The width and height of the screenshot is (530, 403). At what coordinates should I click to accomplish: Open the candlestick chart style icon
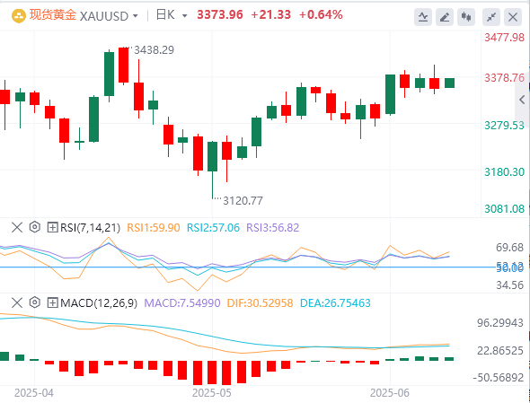(466, 17)
